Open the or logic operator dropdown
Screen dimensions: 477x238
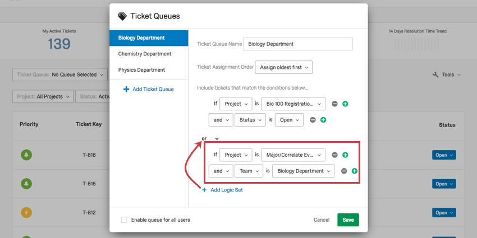[x=210, y=138]
